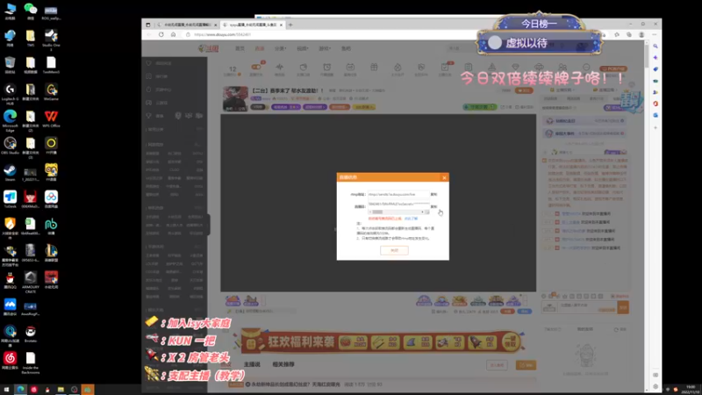Image resolution: width=702 pixels, height=395 pixels.
Task: Click the orange send button in chat
Action: (x=623, y=307)
